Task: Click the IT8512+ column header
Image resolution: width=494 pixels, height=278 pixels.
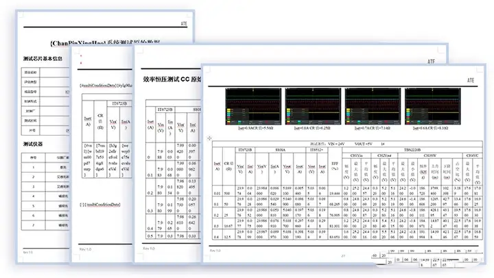Action: 315,149
